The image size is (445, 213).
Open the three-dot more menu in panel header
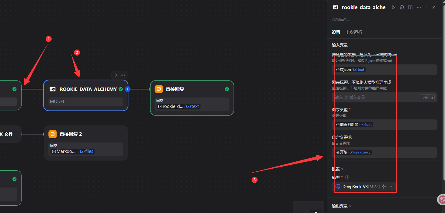pos(419,7)
